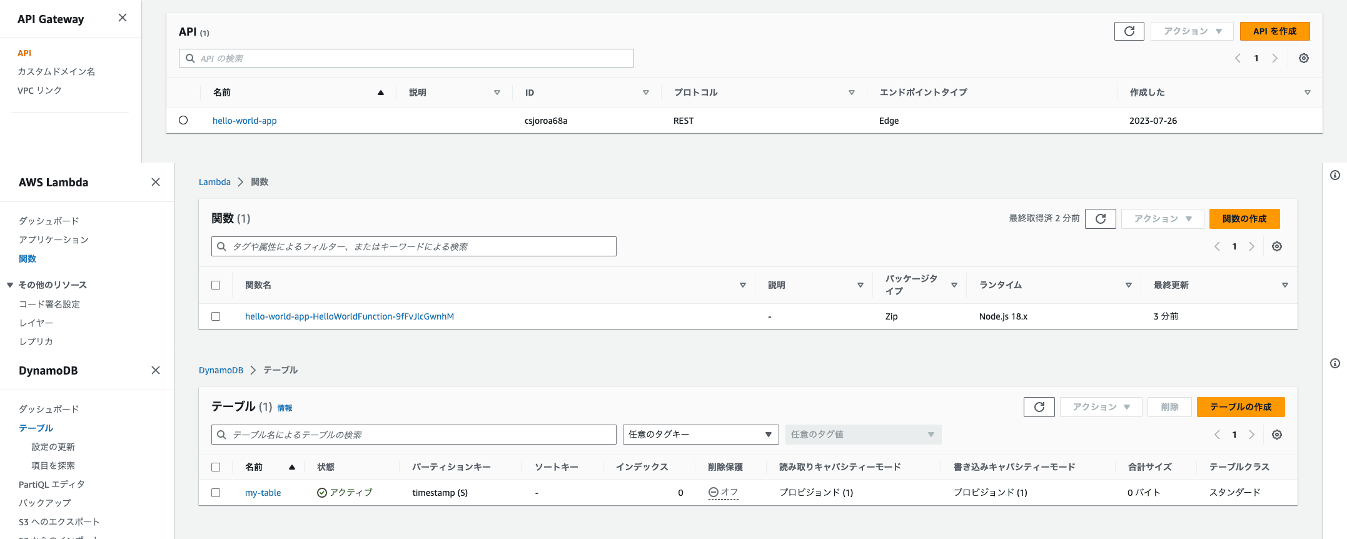Click DynamoDB breadcrumb link
Image resolution: width=1347 pixels, height=539 pixels.
[221, 370]
